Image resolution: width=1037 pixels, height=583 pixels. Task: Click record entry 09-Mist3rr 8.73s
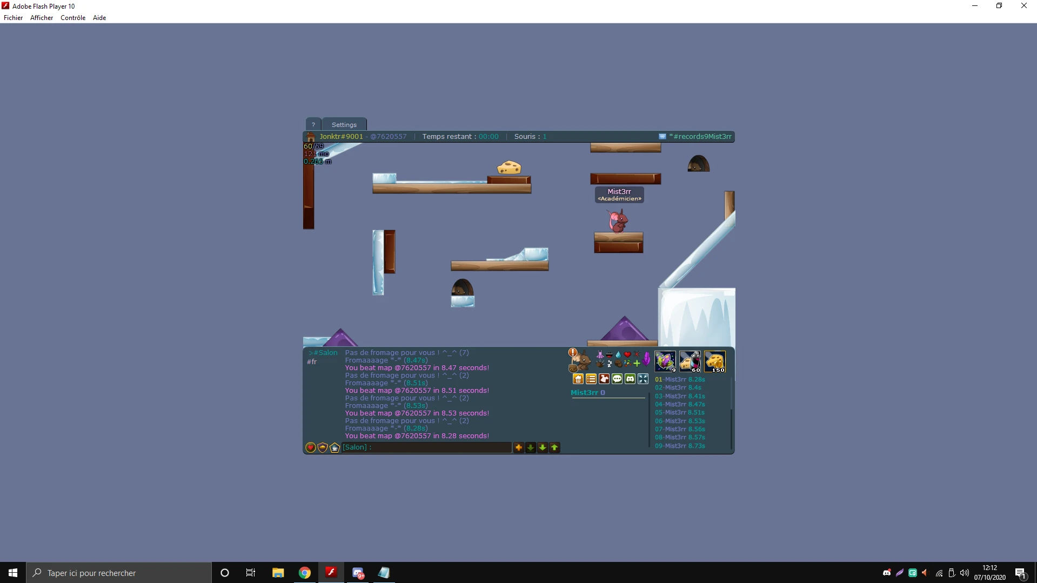[680, 446]
